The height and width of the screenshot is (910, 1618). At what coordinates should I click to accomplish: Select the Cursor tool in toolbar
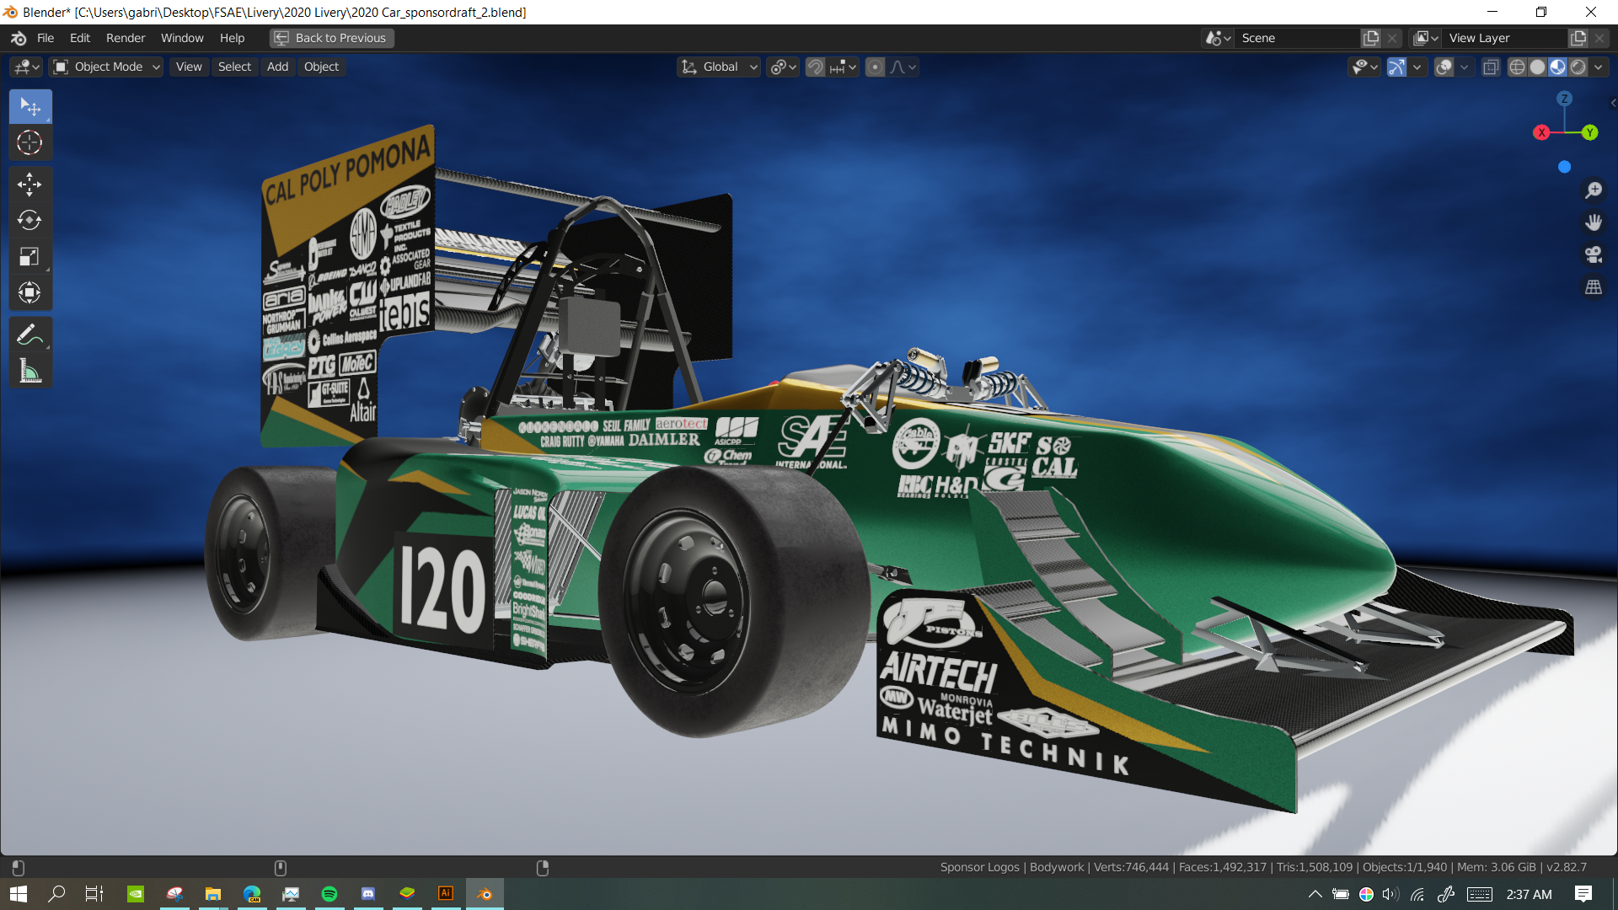click(x=29, y=142)
